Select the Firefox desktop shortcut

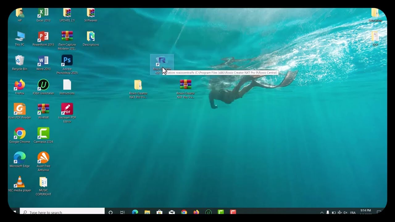point(20,87)
